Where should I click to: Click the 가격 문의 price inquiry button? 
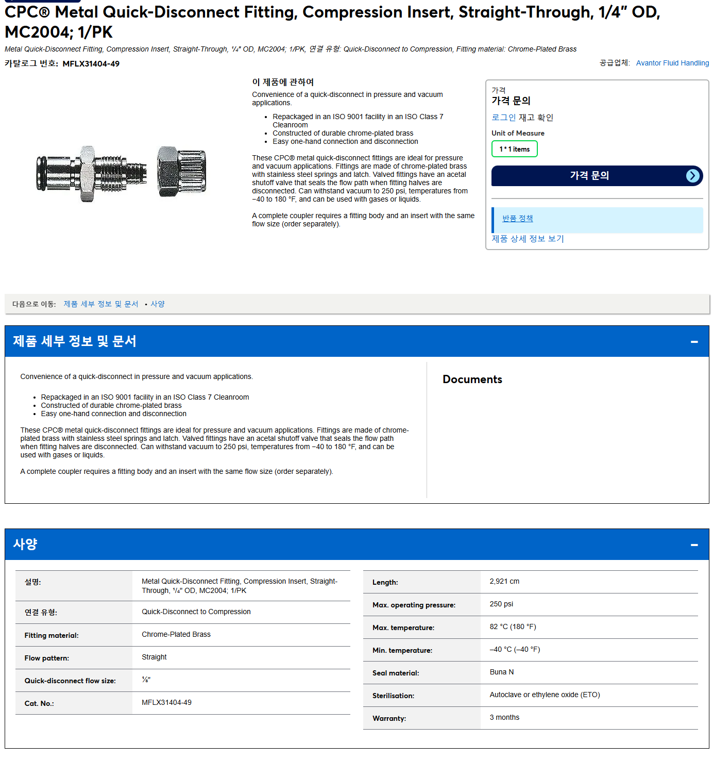point(597,176)
